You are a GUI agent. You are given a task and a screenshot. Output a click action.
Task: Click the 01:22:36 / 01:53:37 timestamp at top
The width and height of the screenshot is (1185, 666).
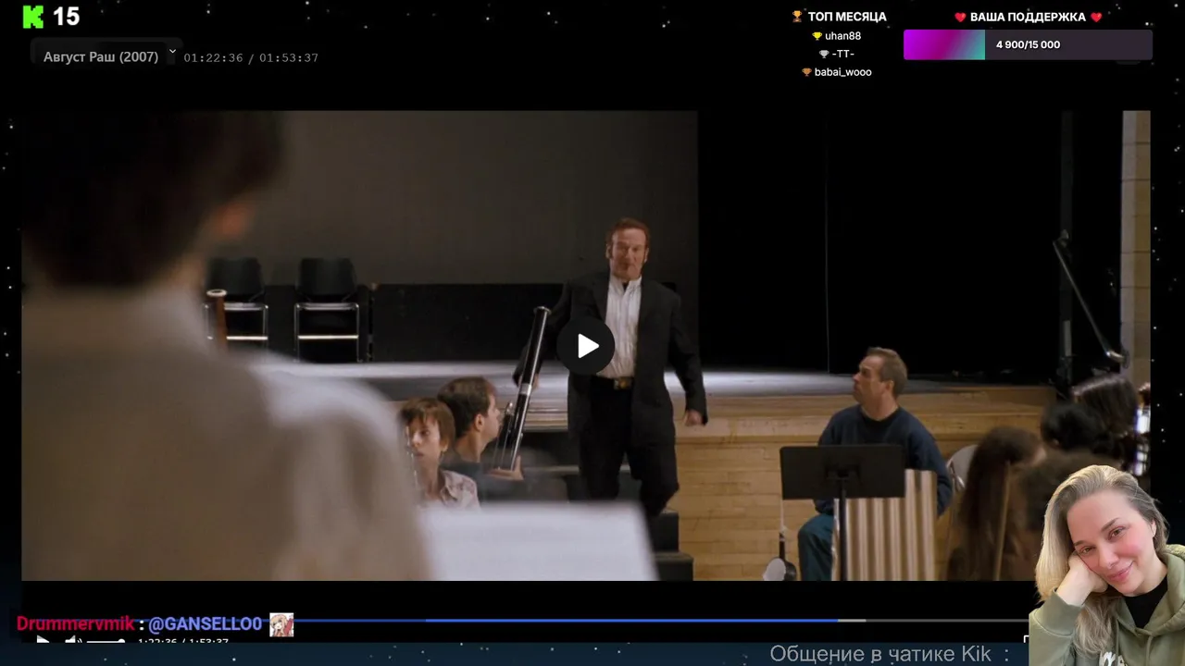pyautogui.click(x=251, y=57)
